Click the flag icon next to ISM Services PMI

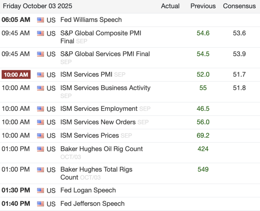click(41, 75)
